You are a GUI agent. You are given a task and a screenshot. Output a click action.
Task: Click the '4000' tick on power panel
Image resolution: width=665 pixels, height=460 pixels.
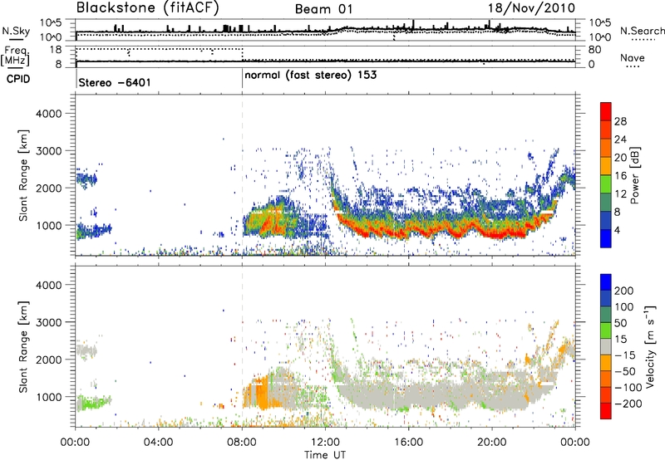click(x=48, y=114)
